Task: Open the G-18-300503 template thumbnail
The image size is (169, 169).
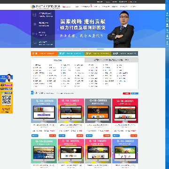Action: click(71, 111)
